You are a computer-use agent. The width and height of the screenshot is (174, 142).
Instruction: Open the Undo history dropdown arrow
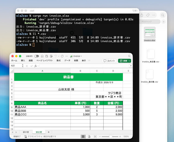(x=59, y=56)
